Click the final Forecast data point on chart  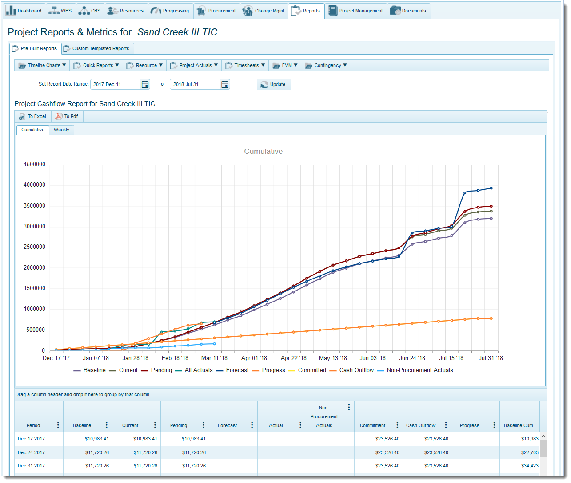point(491,188)
